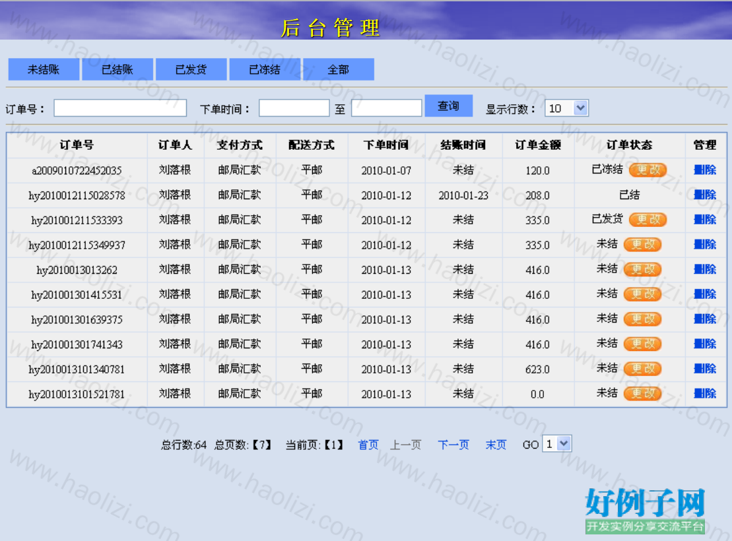This screenshot has height=541, width=732.
Task: Delete order hy2010013013262
Action: pyautogui.click(x=705, y=269)
